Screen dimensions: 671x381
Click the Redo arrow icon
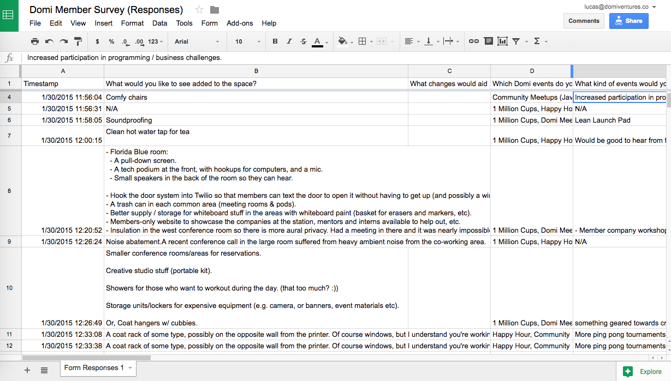(63, 41)
